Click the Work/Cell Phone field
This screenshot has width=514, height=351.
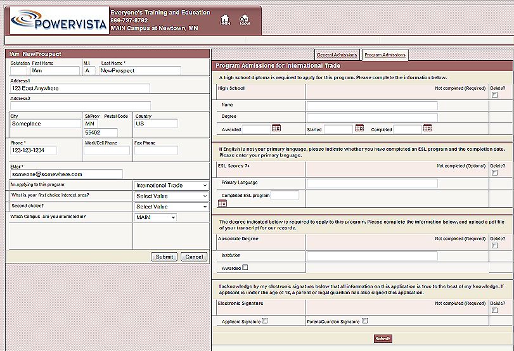click(x=107, y=150)
